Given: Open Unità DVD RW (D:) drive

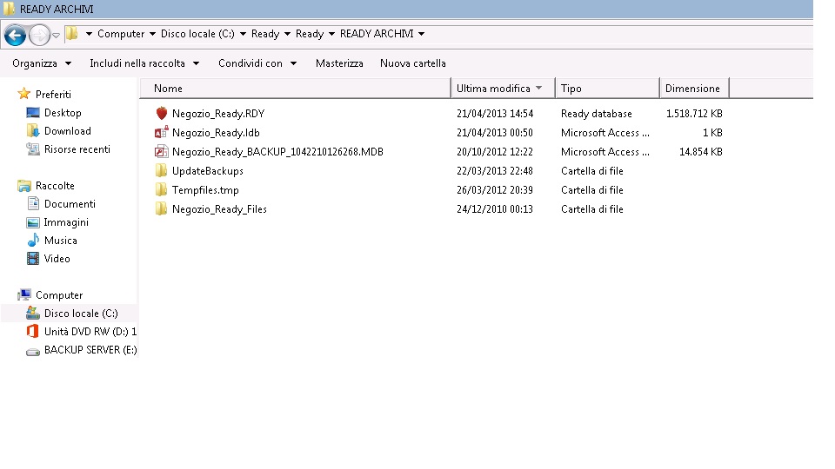Looking at the screenshot, I should coord(90,332).
